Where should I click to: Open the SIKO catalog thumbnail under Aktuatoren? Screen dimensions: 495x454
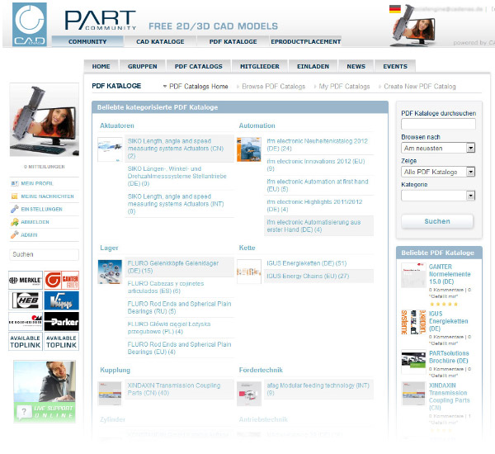(110, 149)
